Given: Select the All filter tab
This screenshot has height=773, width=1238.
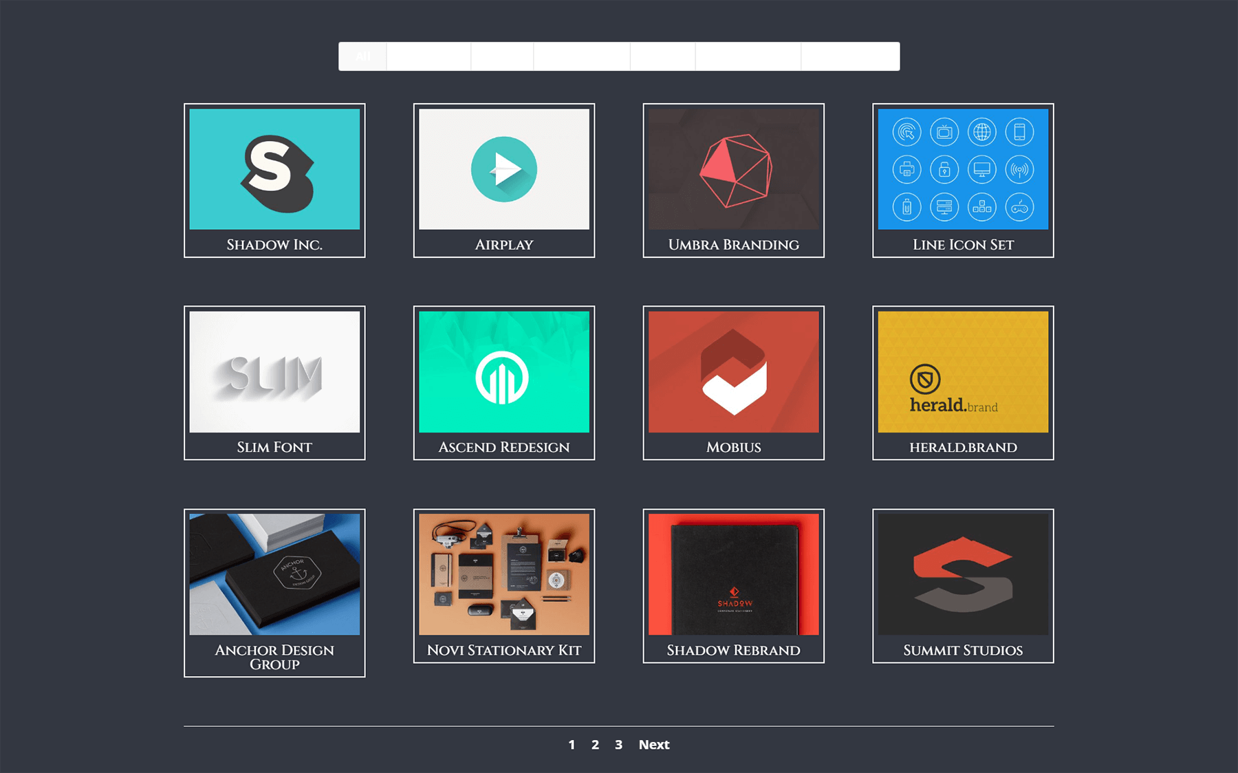Looking at the screenshot, I should [x=362, y=56].
